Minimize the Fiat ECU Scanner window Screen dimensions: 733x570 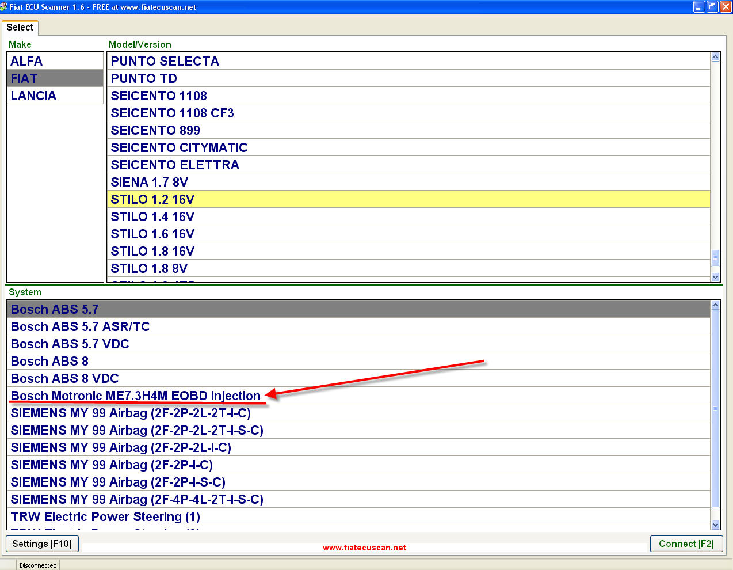pyautogui.click(x=699, y=7)
